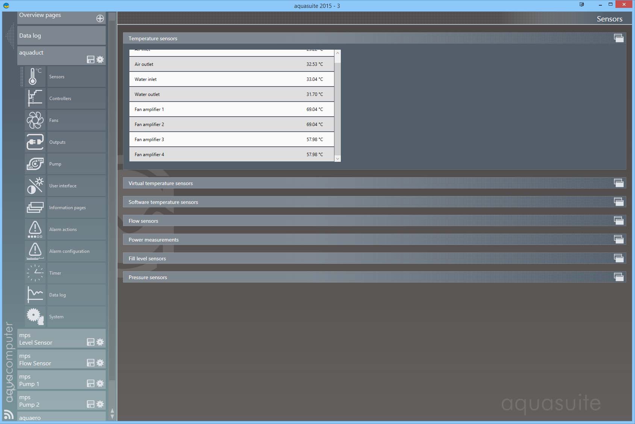Expand the Pressure sensors section
The image size is (635, 424).
(619, 277)
